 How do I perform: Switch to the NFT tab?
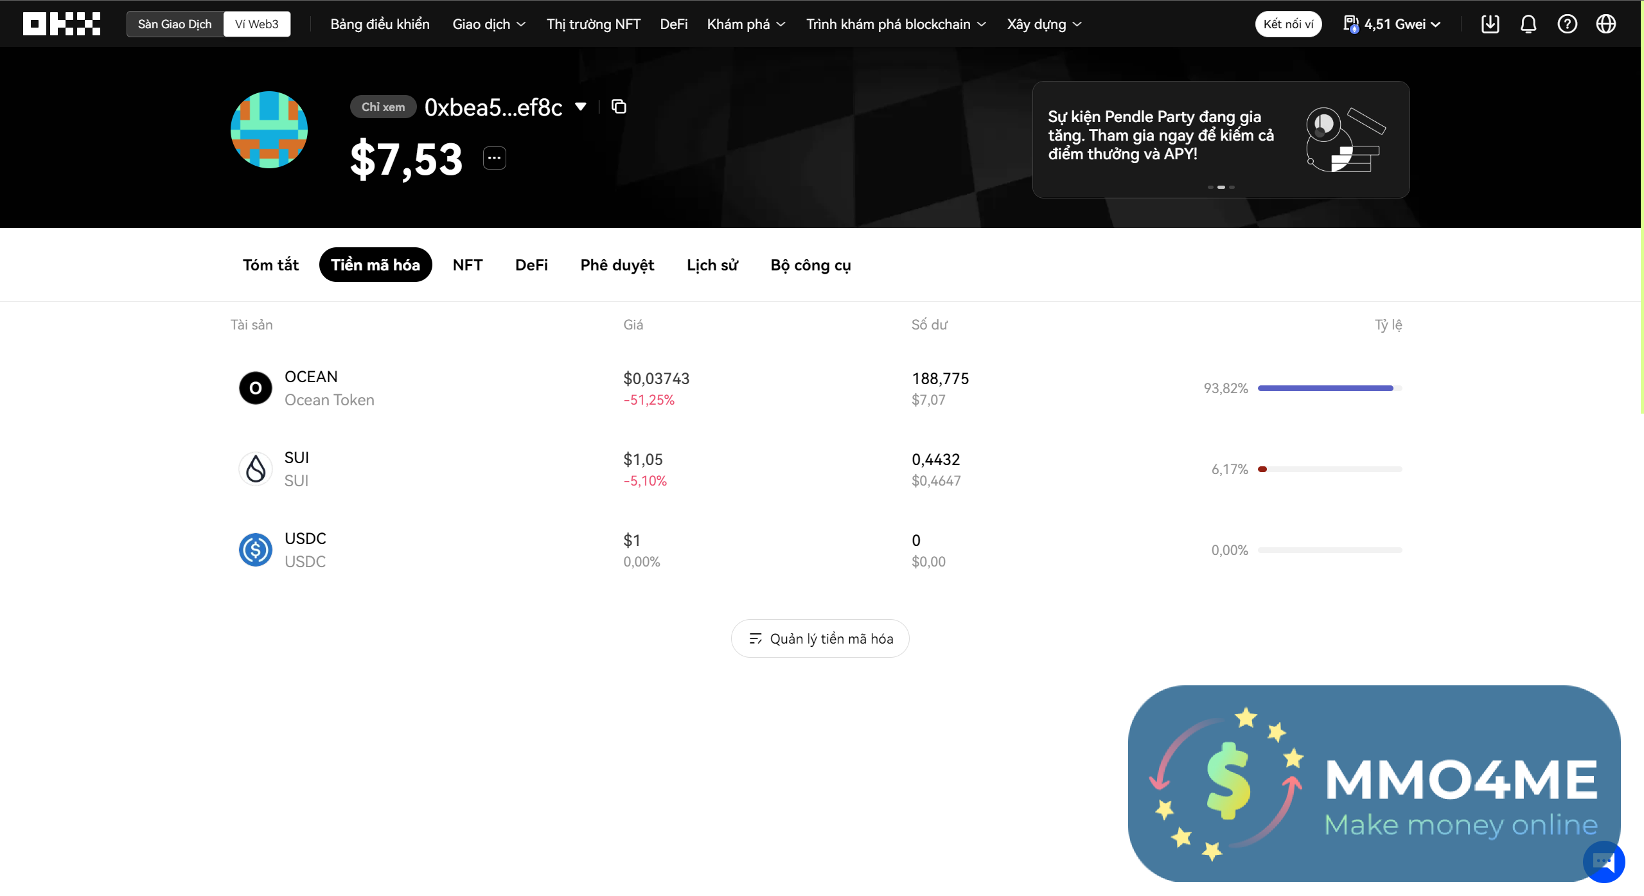pos(467,265)
